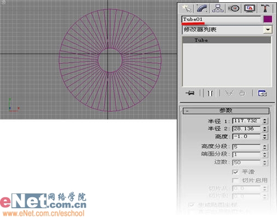Viewport: 277px width, 217px height.
Task: Enable the 切片启用 slice checkbox
Action: click(x=235, y=180)
